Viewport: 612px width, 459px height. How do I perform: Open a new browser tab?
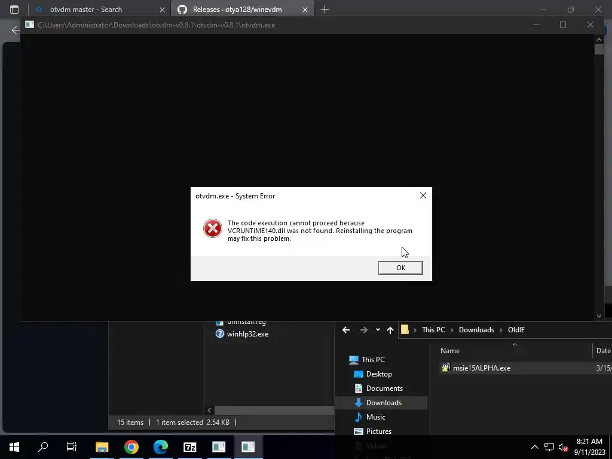325,10
